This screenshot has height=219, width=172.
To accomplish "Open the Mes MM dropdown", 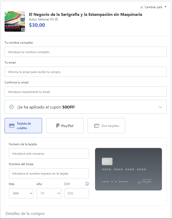I will [21, 193].
